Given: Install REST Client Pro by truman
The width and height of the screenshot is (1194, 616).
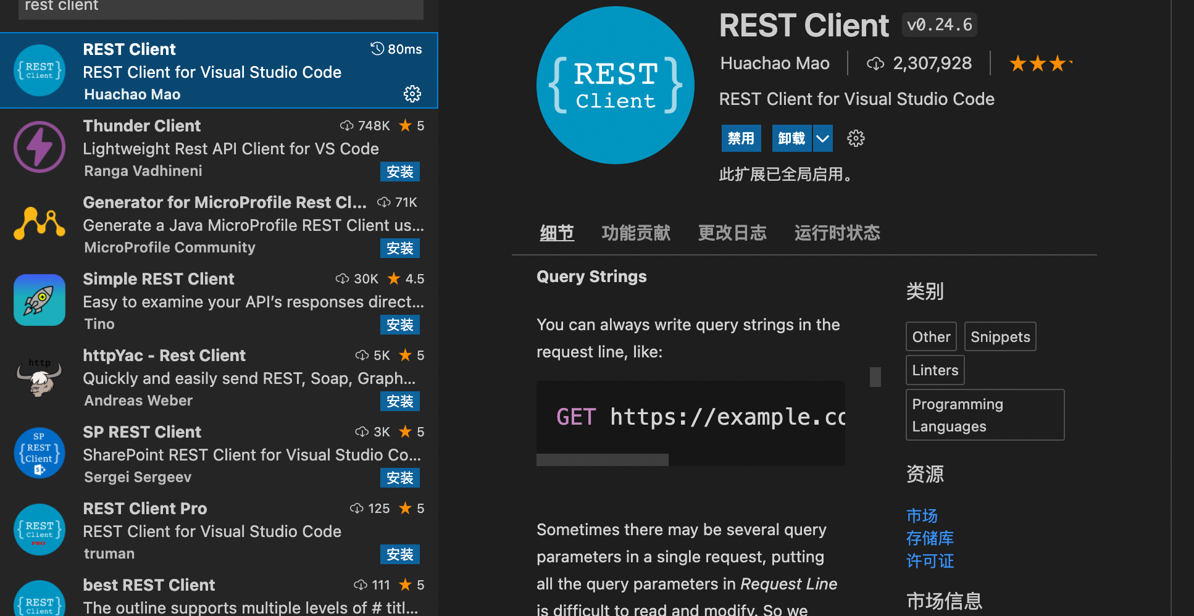Looking at the screenshot, I should pos(400,554).
